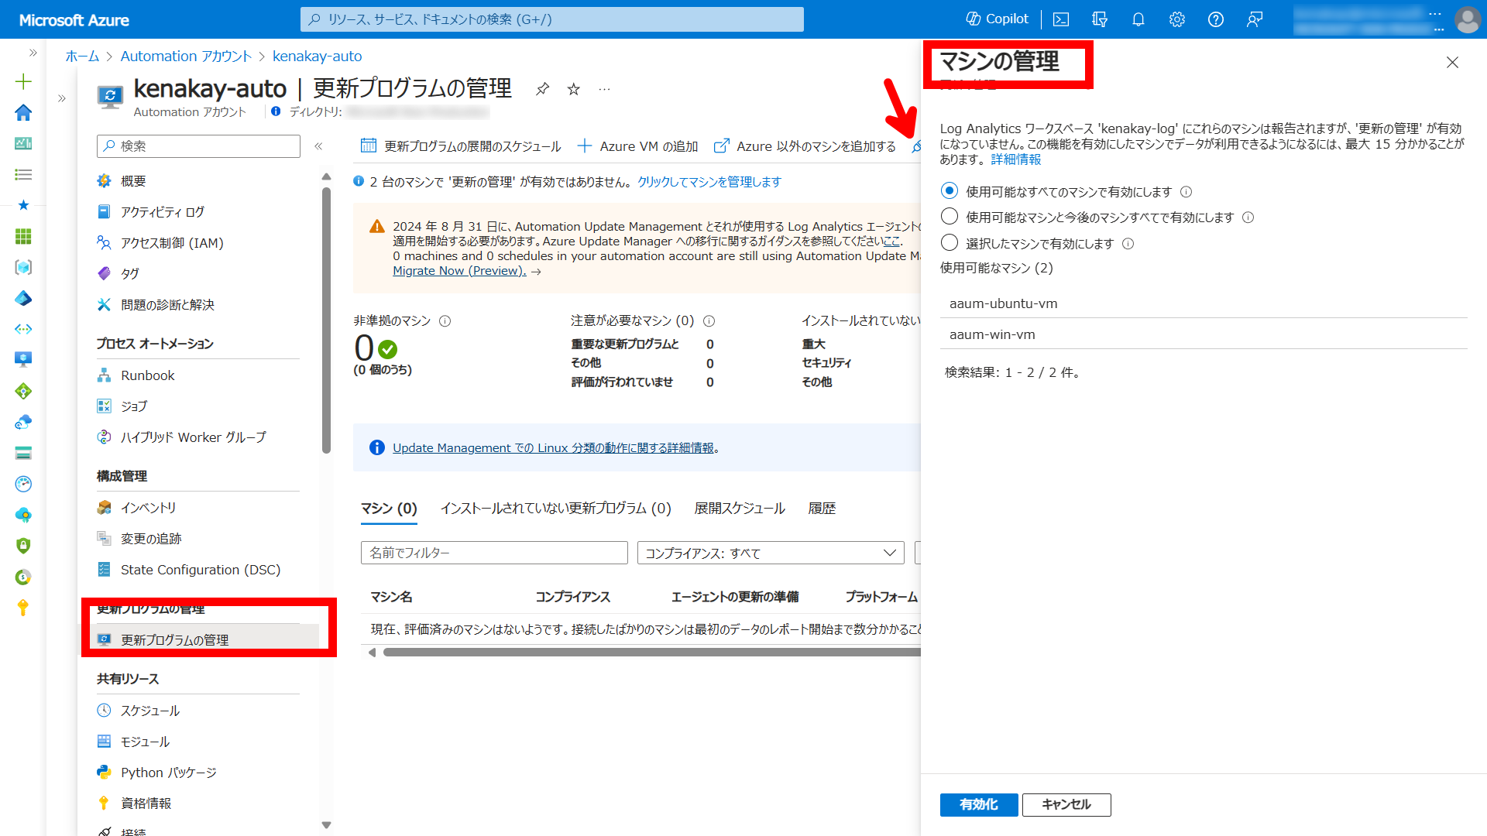Click the resource menu 検索 box
Viewport: 1487px width, 836px height.
click(x=198, y=146)
